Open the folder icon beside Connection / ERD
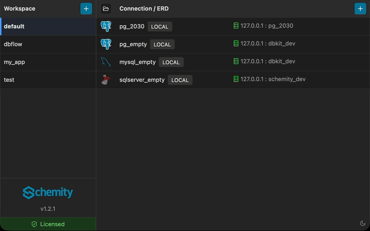Image resolution: width=370 pixels, height=231 pixels. click(x=106, y=9)
